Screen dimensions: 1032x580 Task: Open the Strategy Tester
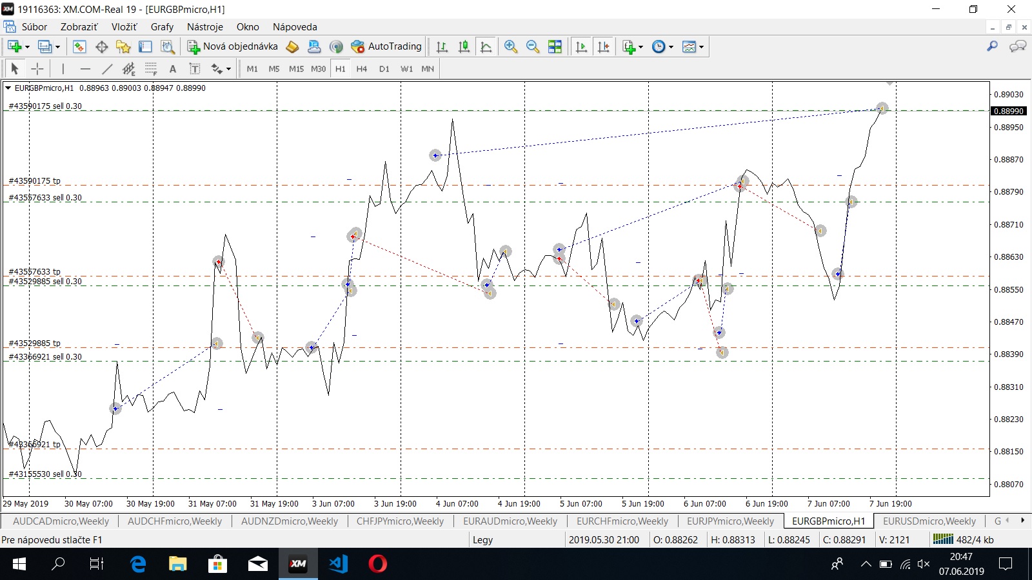168,46
